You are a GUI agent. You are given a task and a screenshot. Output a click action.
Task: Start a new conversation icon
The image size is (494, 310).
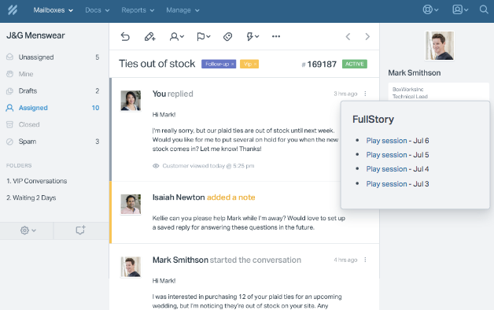tap(81, 230)
